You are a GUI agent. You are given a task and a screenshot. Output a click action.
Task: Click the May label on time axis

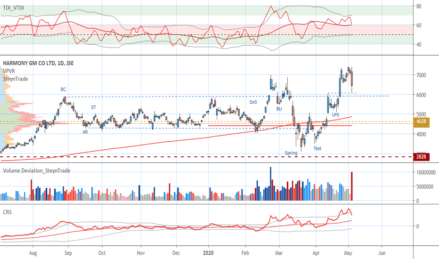[348, 253]
